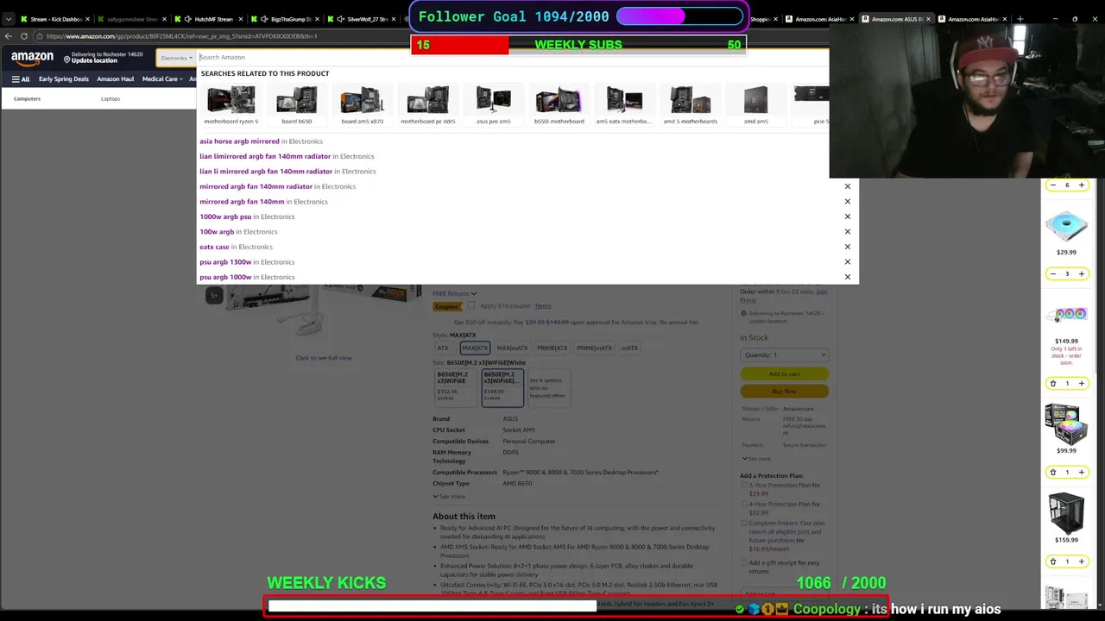
Task: Select the 4-Year Protection Plan checkbox
Action: (x=744, y=504)
